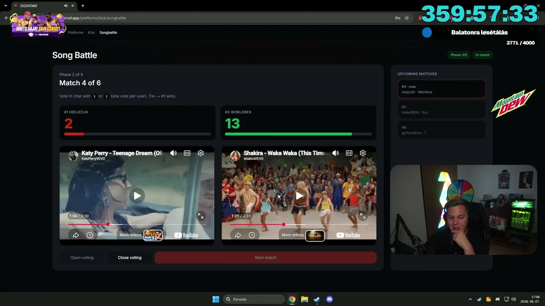Viewport: 545px width, 306px height.
Task: Open settings gear on Katy Perry video
Action: [x=201, y=153]
